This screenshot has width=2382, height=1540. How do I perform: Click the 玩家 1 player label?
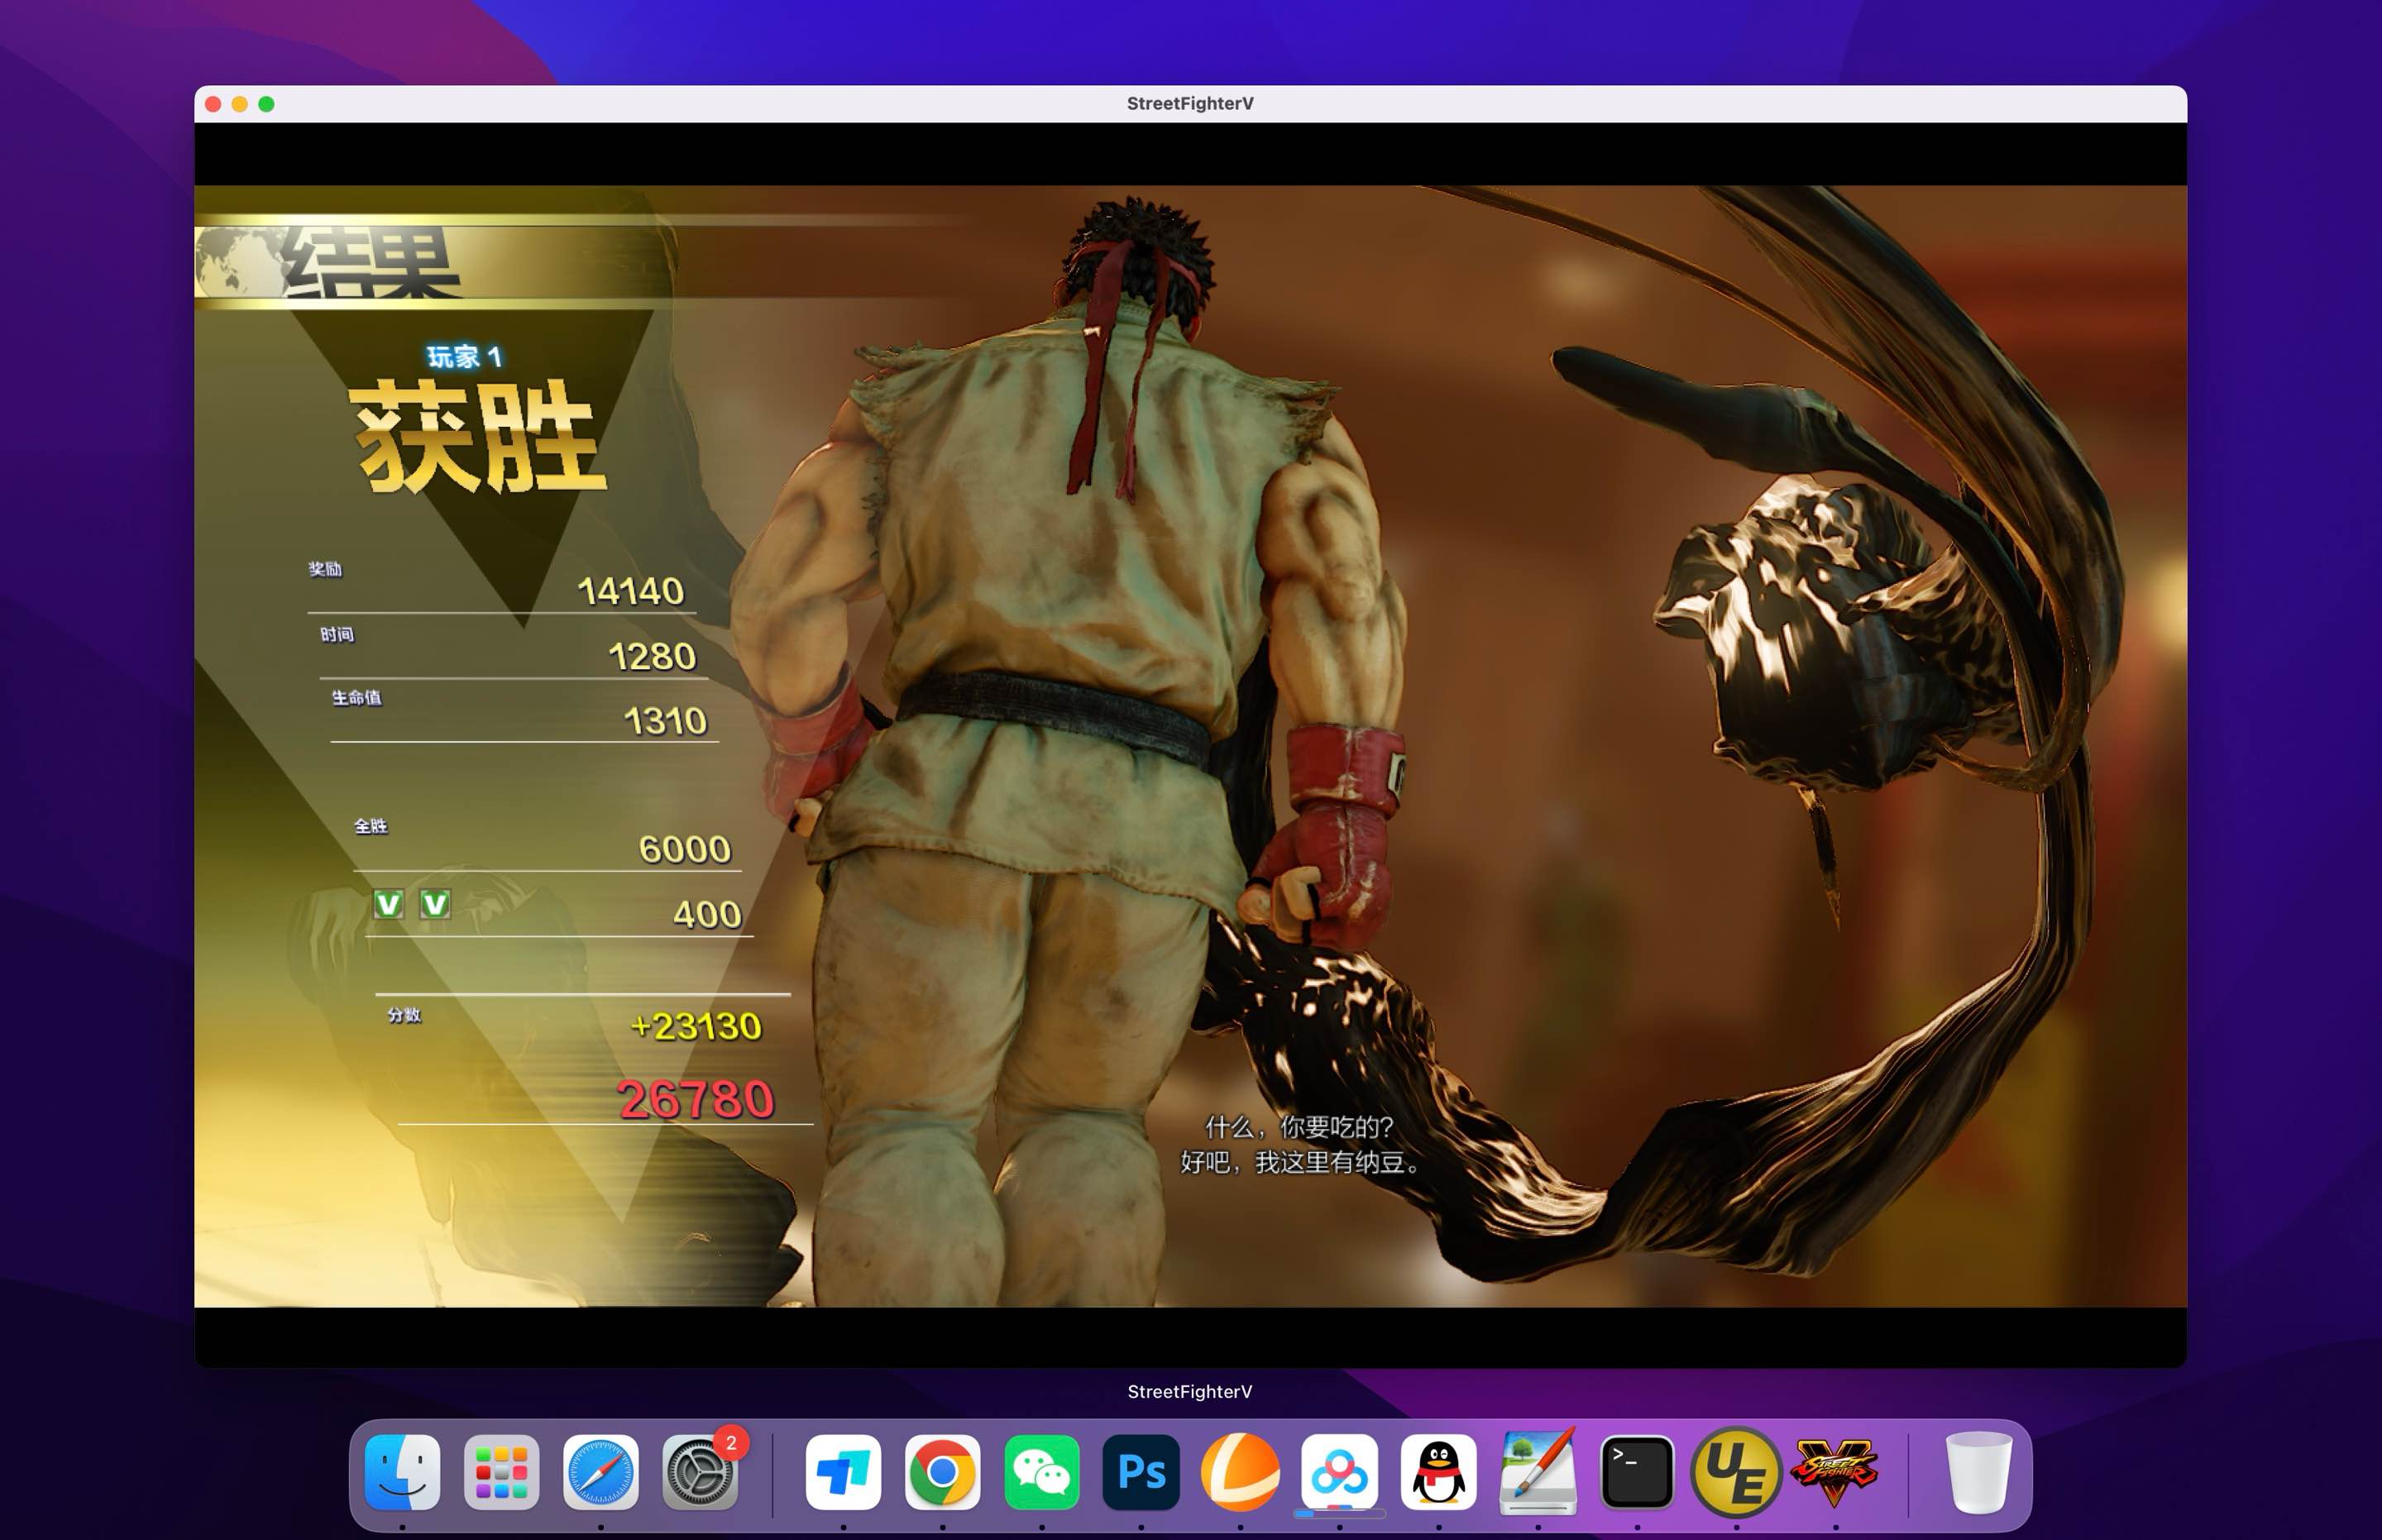point(465,357)
